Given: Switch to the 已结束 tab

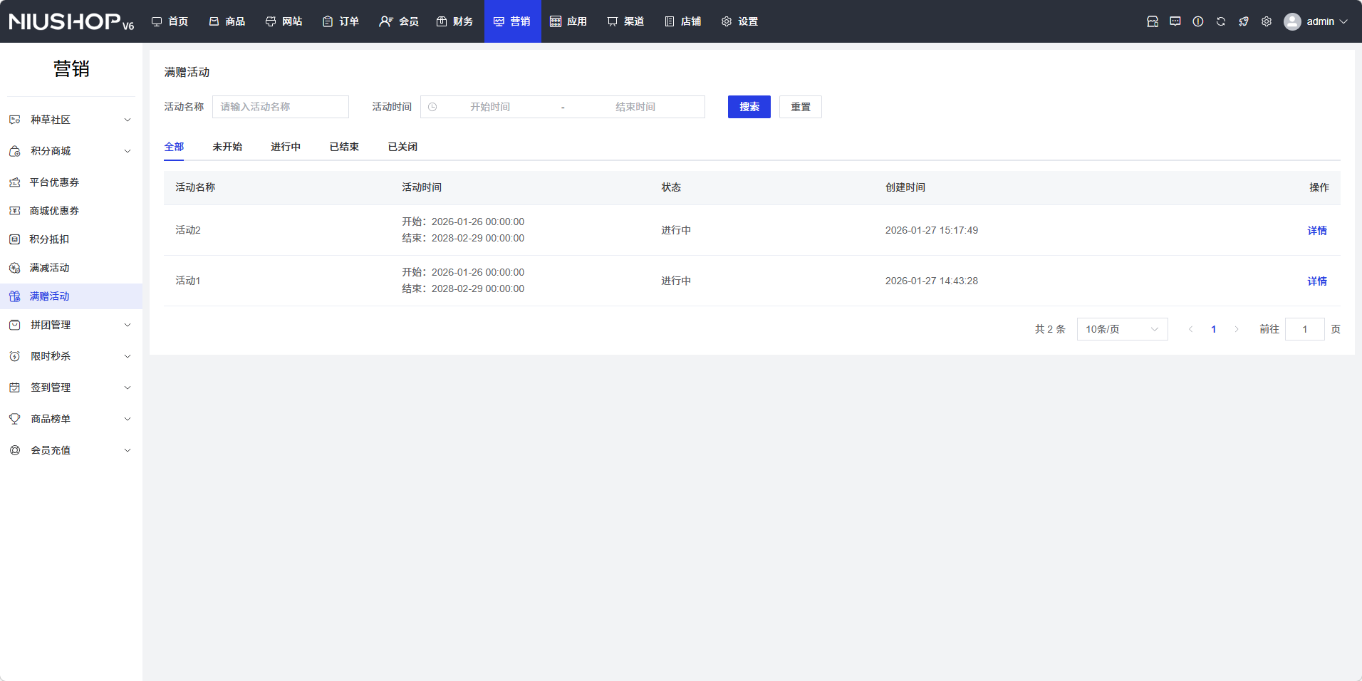Looking at the screenshot, I should click(x=344, y=147).
